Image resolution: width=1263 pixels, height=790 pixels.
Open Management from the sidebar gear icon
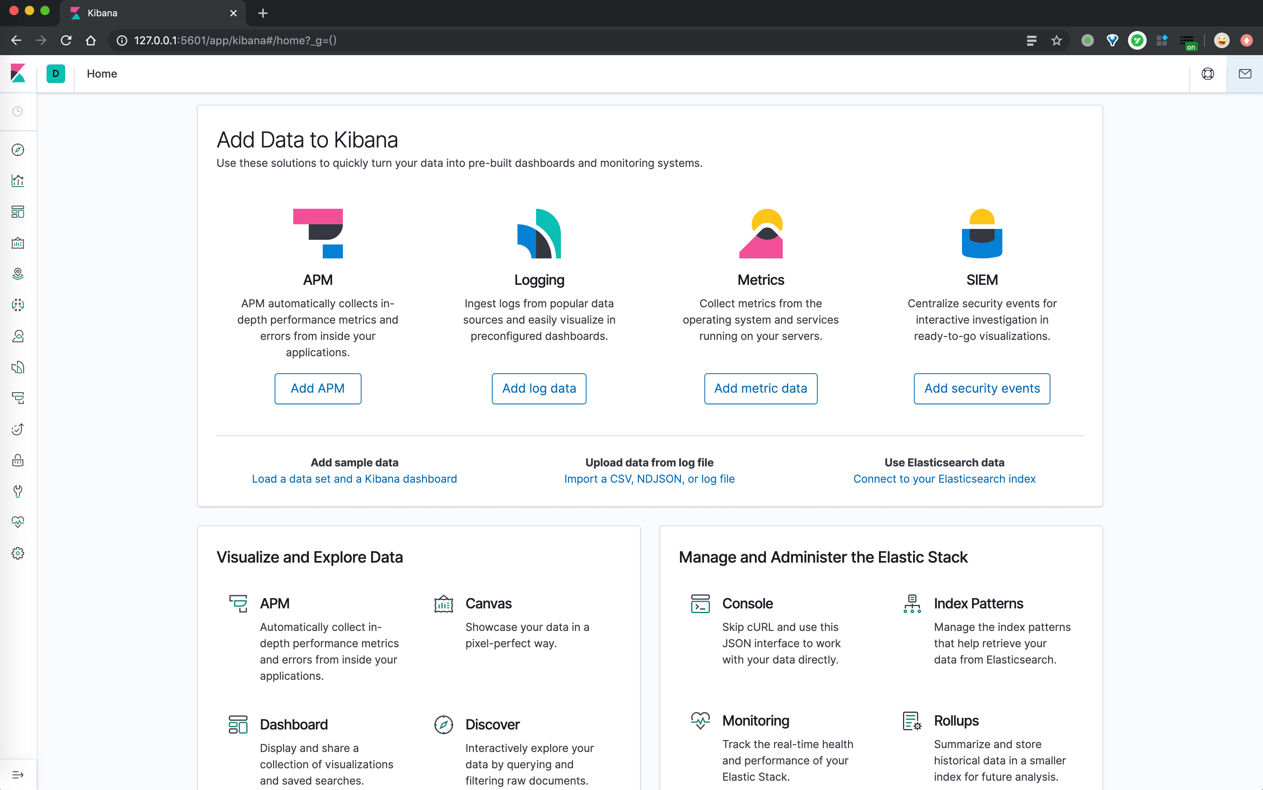[18, 553]
